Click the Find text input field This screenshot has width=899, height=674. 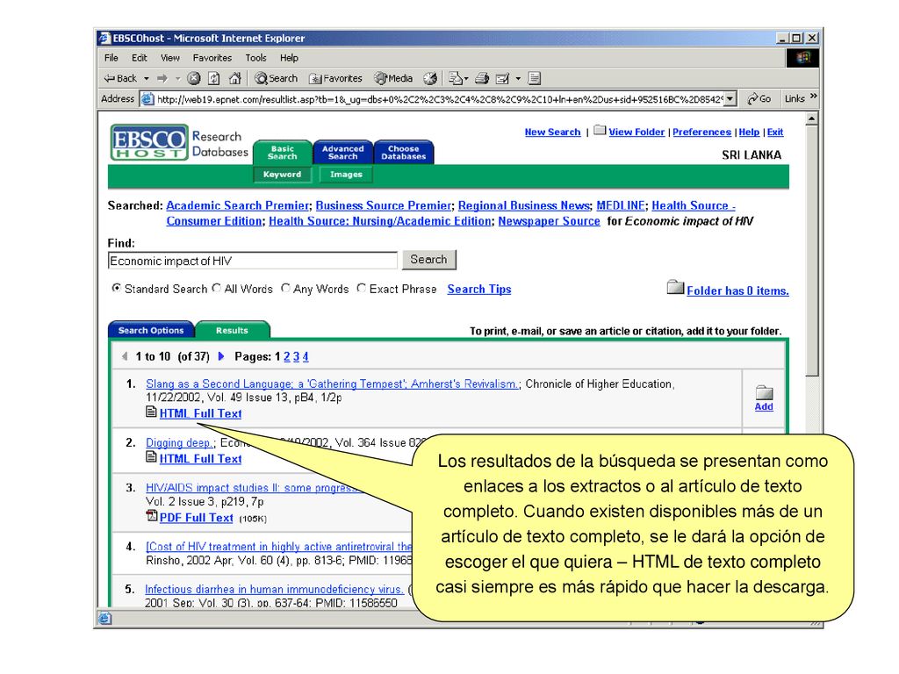pos(252,261)
